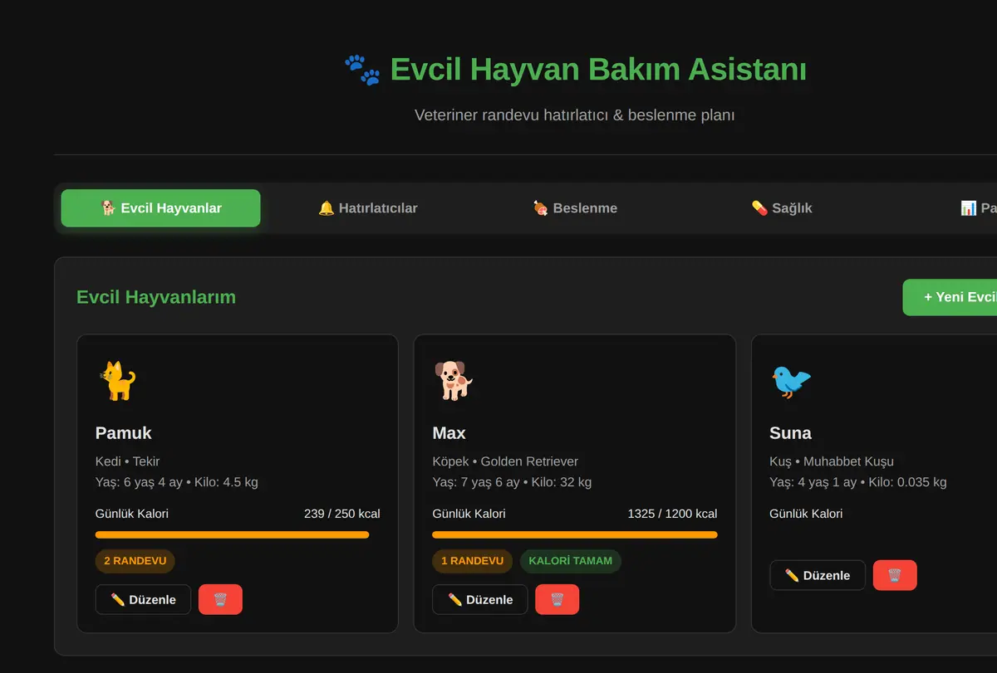This screenshot has width=997, height=673.
Task: Delete Max using the trash icon
Action: (x=557, y=599)
